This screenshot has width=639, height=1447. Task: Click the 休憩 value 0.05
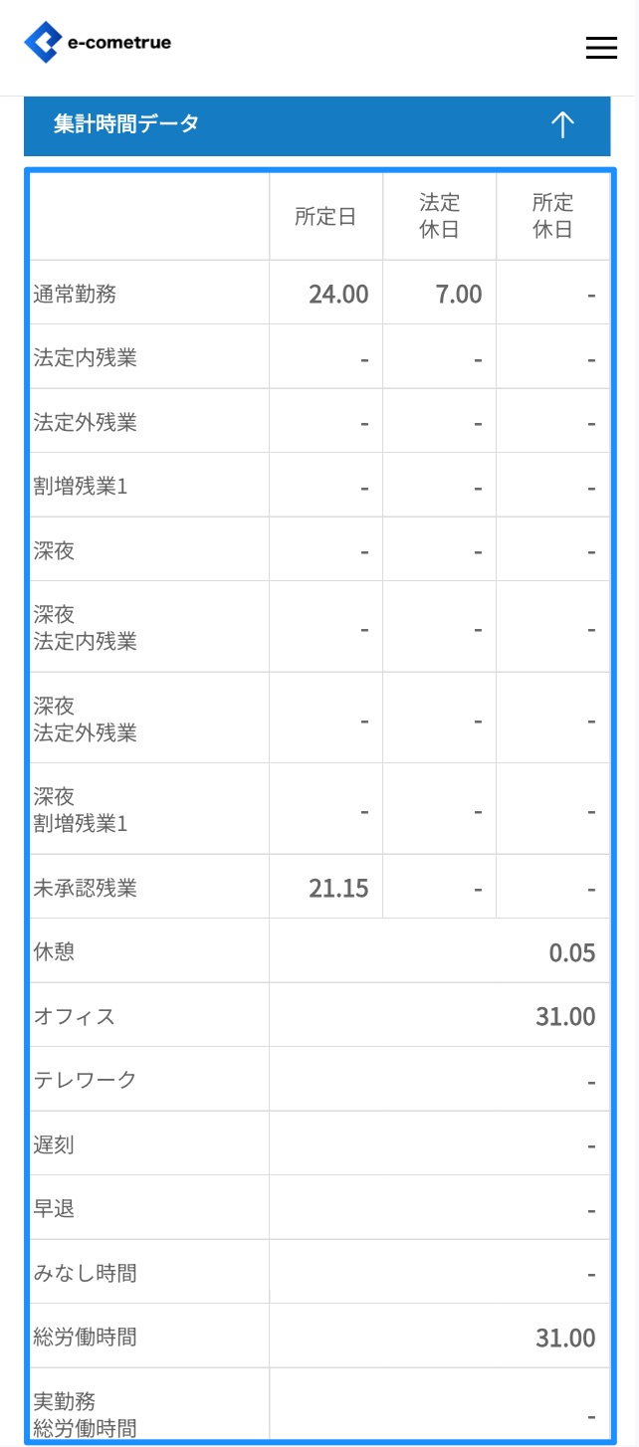572,953
